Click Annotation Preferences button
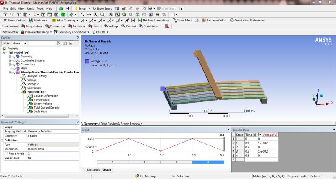This screenshot has height=179, width=336. pyautogui.click(x=247, y=20)
